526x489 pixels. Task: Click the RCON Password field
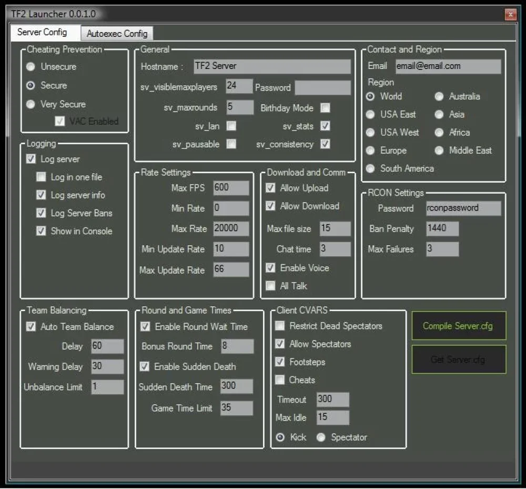(463, 208)
